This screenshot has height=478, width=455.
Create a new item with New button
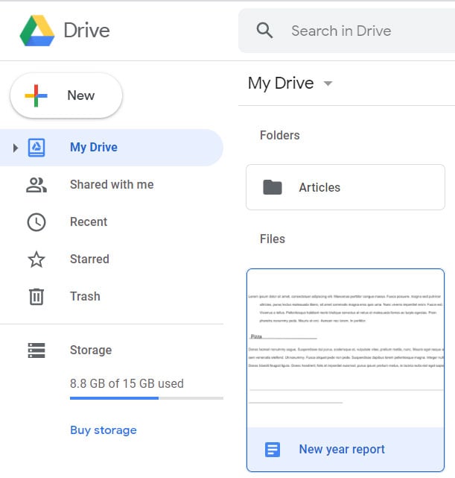(66, 95)
